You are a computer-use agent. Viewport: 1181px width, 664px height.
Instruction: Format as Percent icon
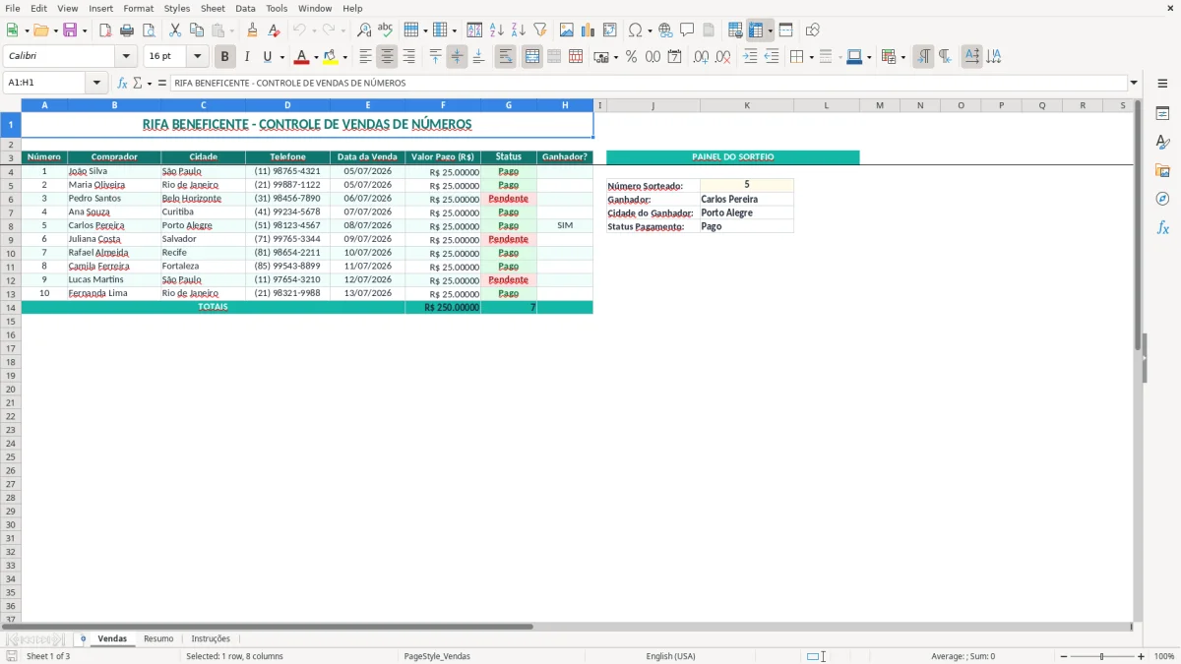tap(631, 57)
